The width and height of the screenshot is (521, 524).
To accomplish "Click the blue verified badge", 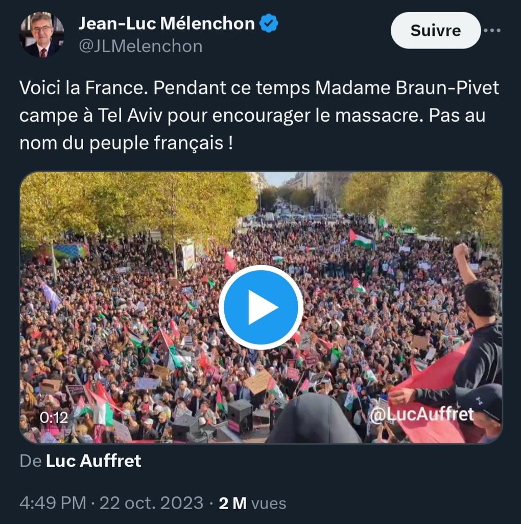I will pos(270,24).
